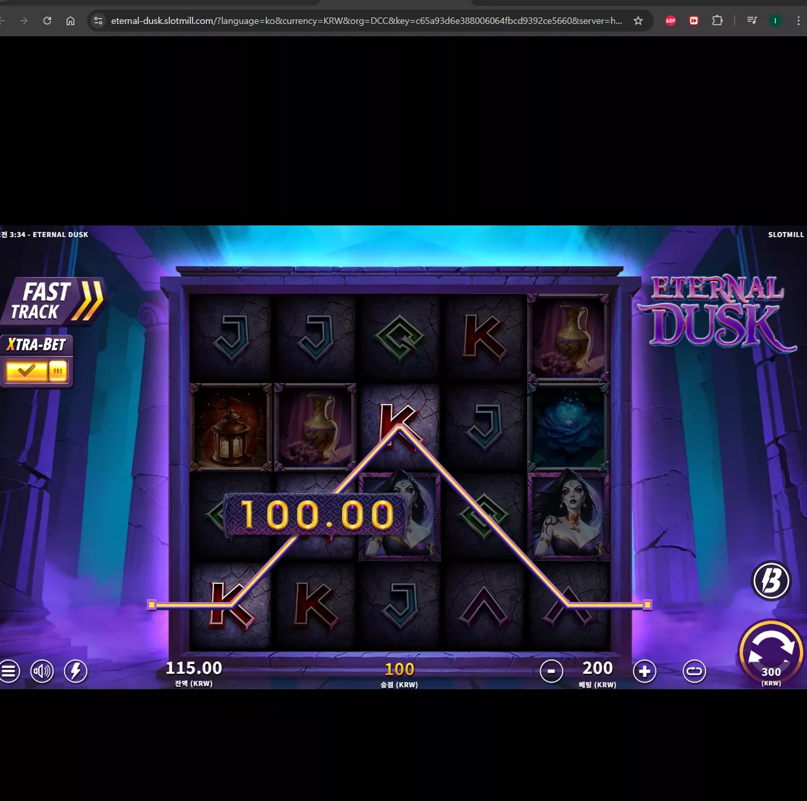Decrease bet with the minus button
The width and height of the screenshot is (807, 801).
552,672
